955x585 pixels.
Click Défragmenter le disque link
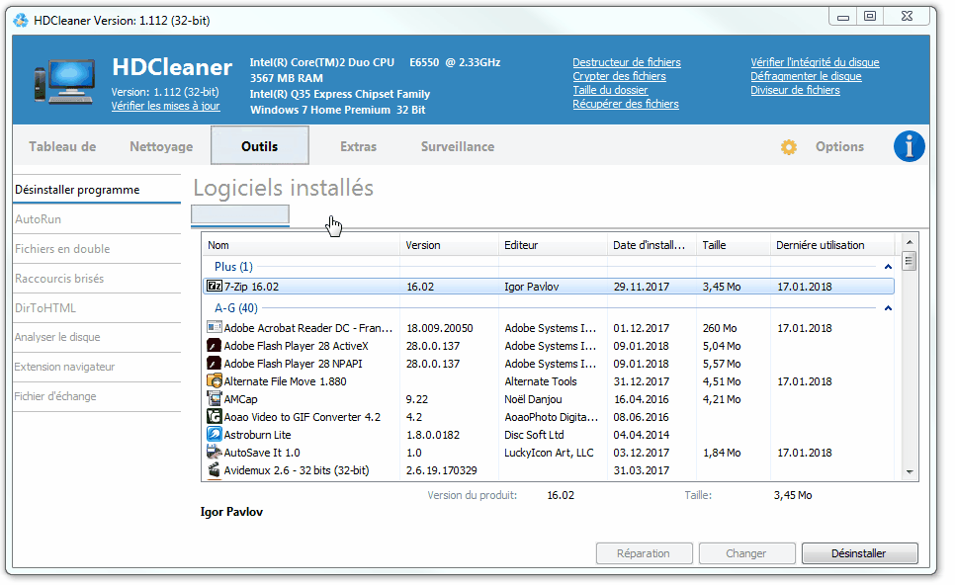(x=806, y=76)
